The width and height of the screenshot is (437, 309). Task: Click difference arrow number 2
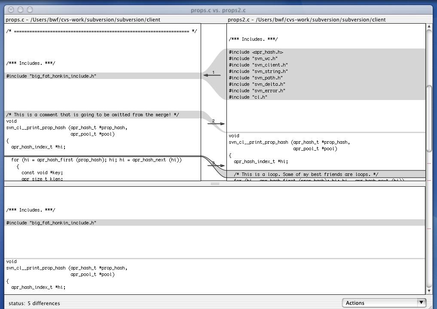tap(216, 123)
